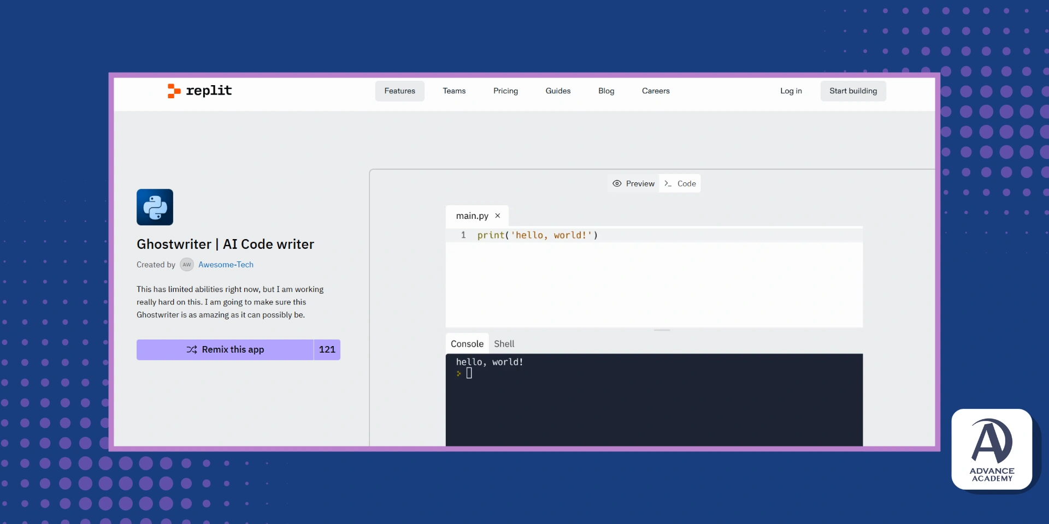Switch to the Shell tab
Screen dimensions: 1049x524
[504, 344]
